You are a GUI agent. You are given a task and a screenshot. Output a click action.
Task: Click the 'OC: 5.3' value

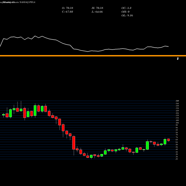click(126, 8)
